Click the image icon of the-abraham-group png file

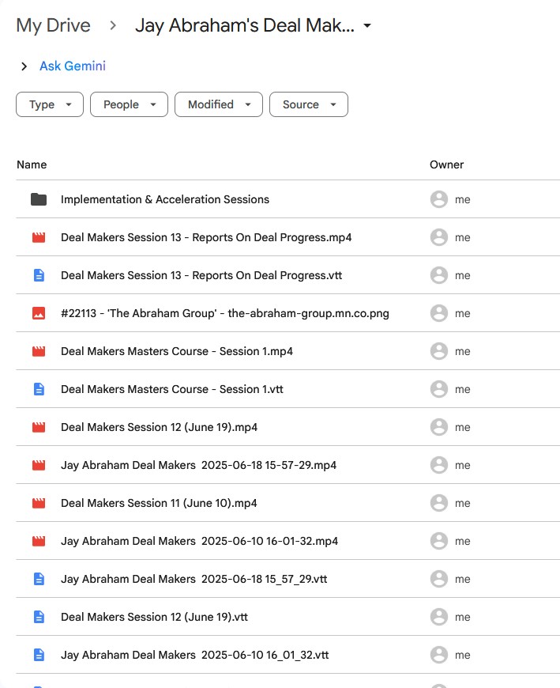point(39,313)
